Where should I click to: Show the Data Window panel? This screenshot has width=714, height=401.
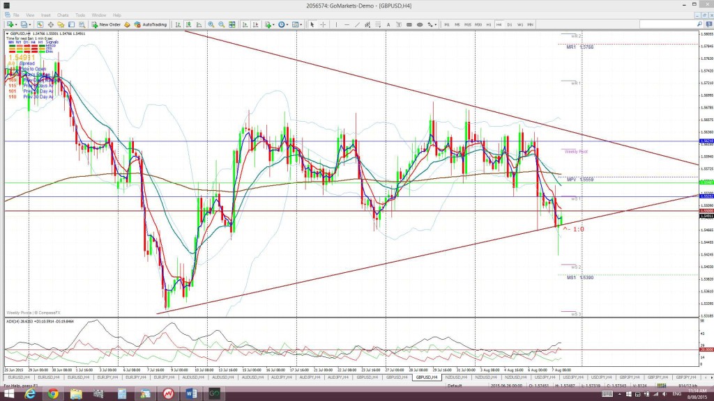50,24
